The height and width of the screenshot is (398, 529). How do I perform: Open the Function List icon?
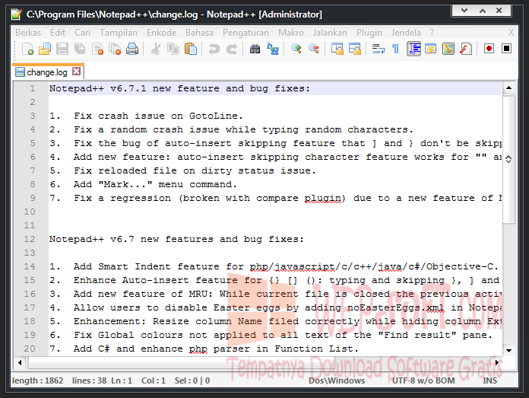pyautogui.click(x=466, y=49)
